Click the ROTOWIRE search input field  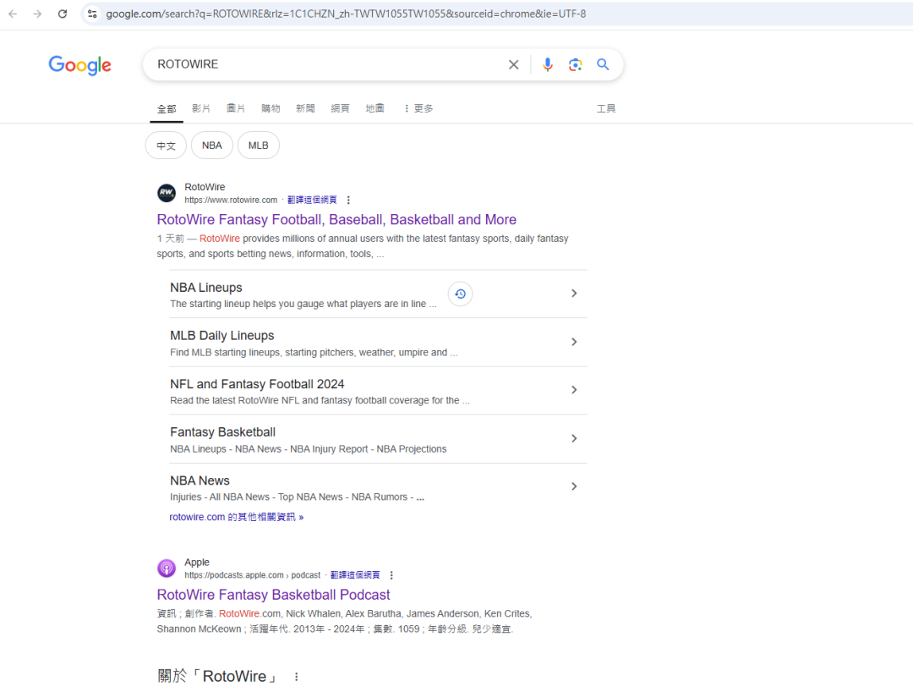[326, 64]
